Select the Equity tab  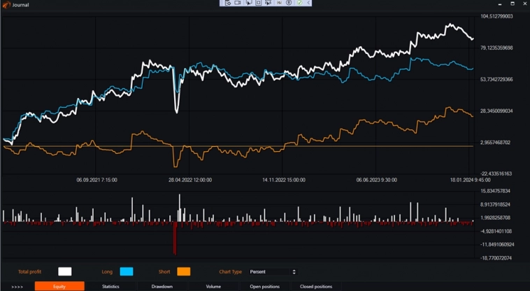click(x=59, y=286)
